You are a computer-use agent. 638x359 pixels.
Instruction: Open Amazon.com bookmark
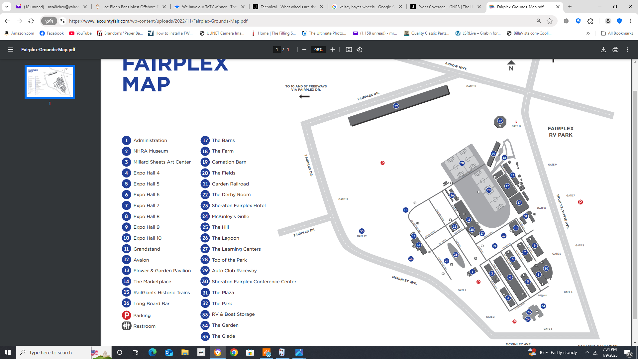pos(19,33)
